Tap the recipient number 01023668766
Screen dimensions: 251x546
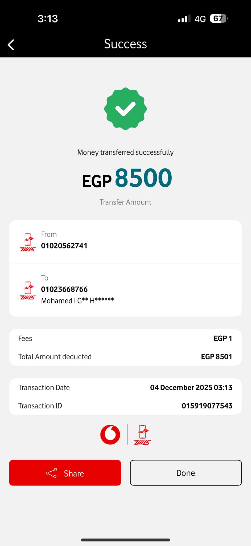(64, 289)
